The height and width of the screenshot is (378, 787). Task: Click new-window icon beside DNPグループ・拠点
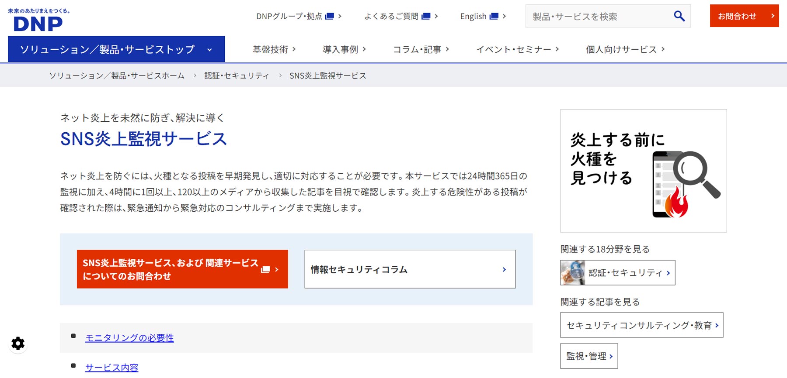click(330, 16)
